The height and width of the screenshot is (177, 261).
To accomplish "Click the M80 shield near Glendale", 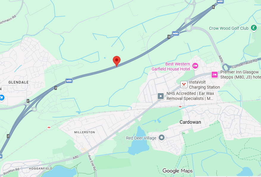I will [x=69, y=81].
